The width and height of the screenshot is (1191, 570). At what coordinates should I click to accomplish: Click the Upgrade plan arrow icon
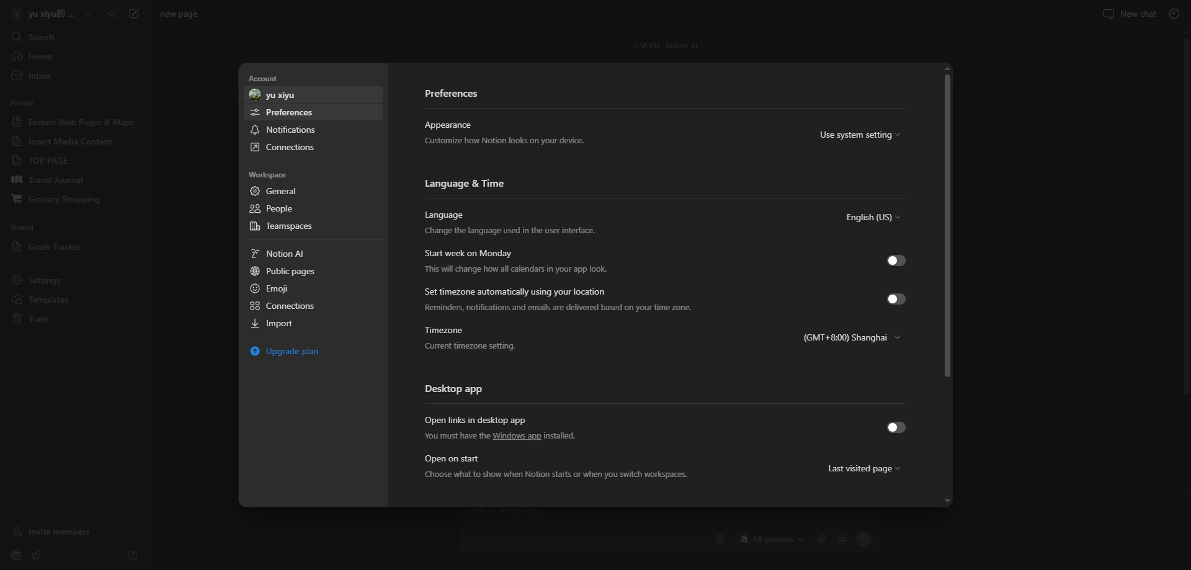255,351
